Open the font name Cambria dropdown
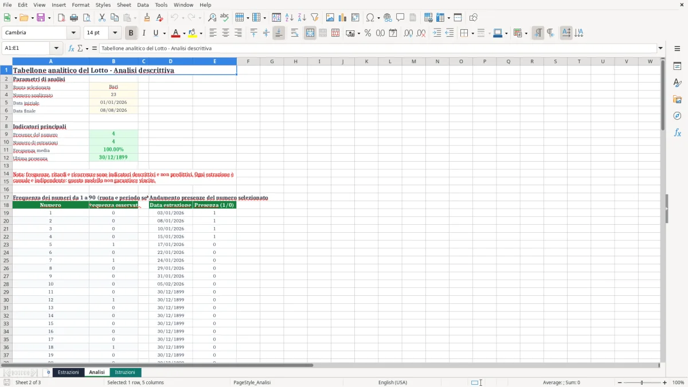The width and height of the screenshot is (688, 387). coord(73,33)
